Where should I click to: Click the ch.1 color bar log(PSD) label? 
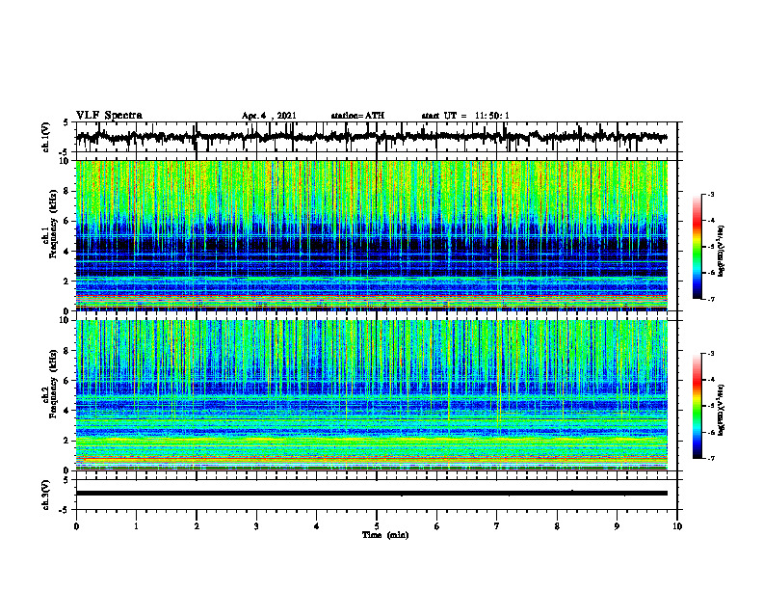pyautogui.click(x=722, y=252)
